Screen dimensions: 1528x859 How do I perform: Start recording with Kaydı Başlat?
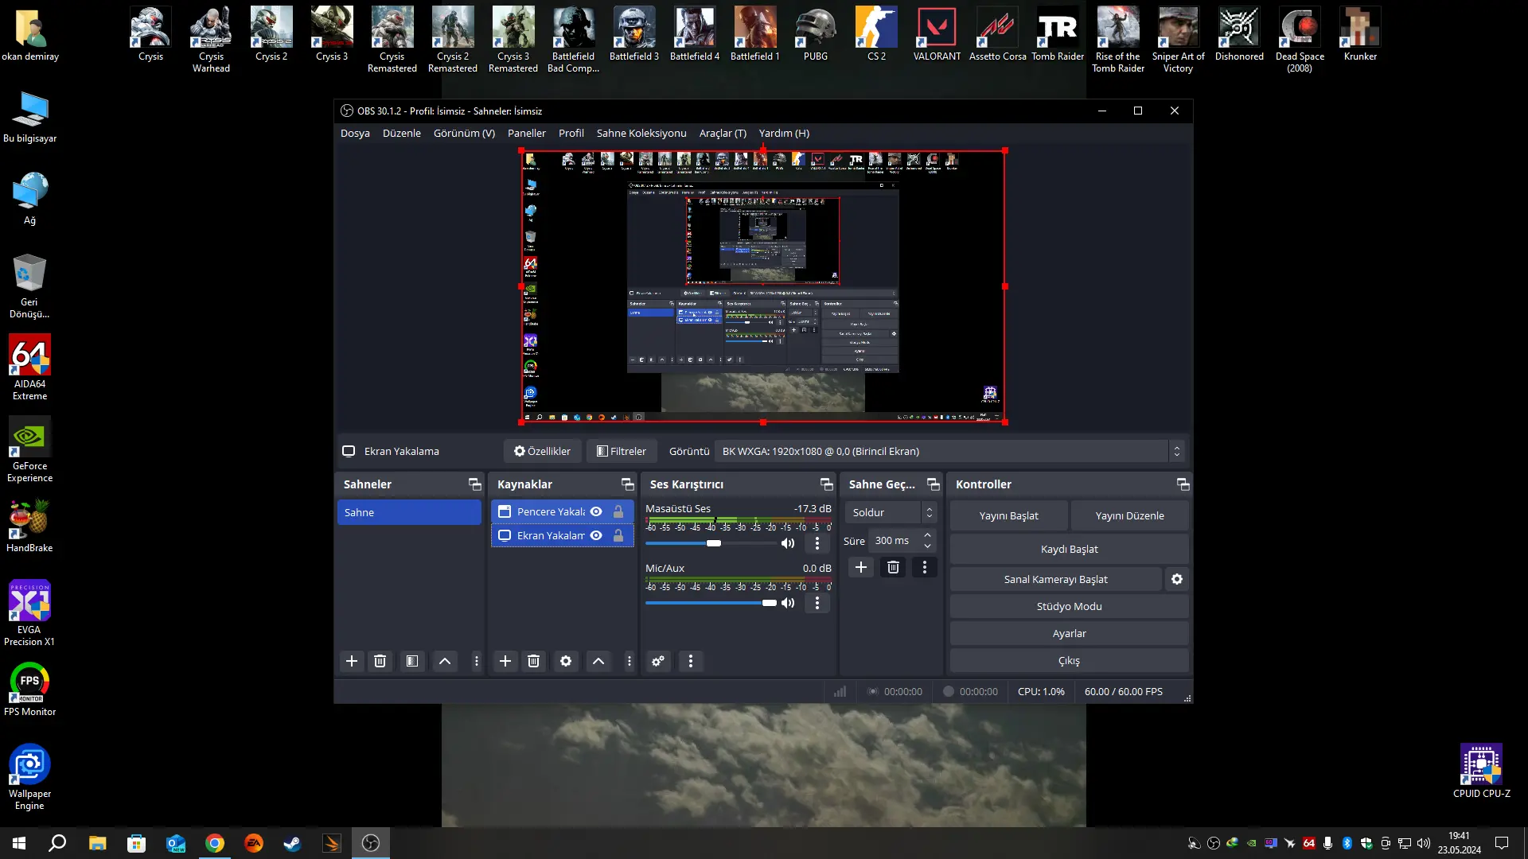(x=1069, y=549)
